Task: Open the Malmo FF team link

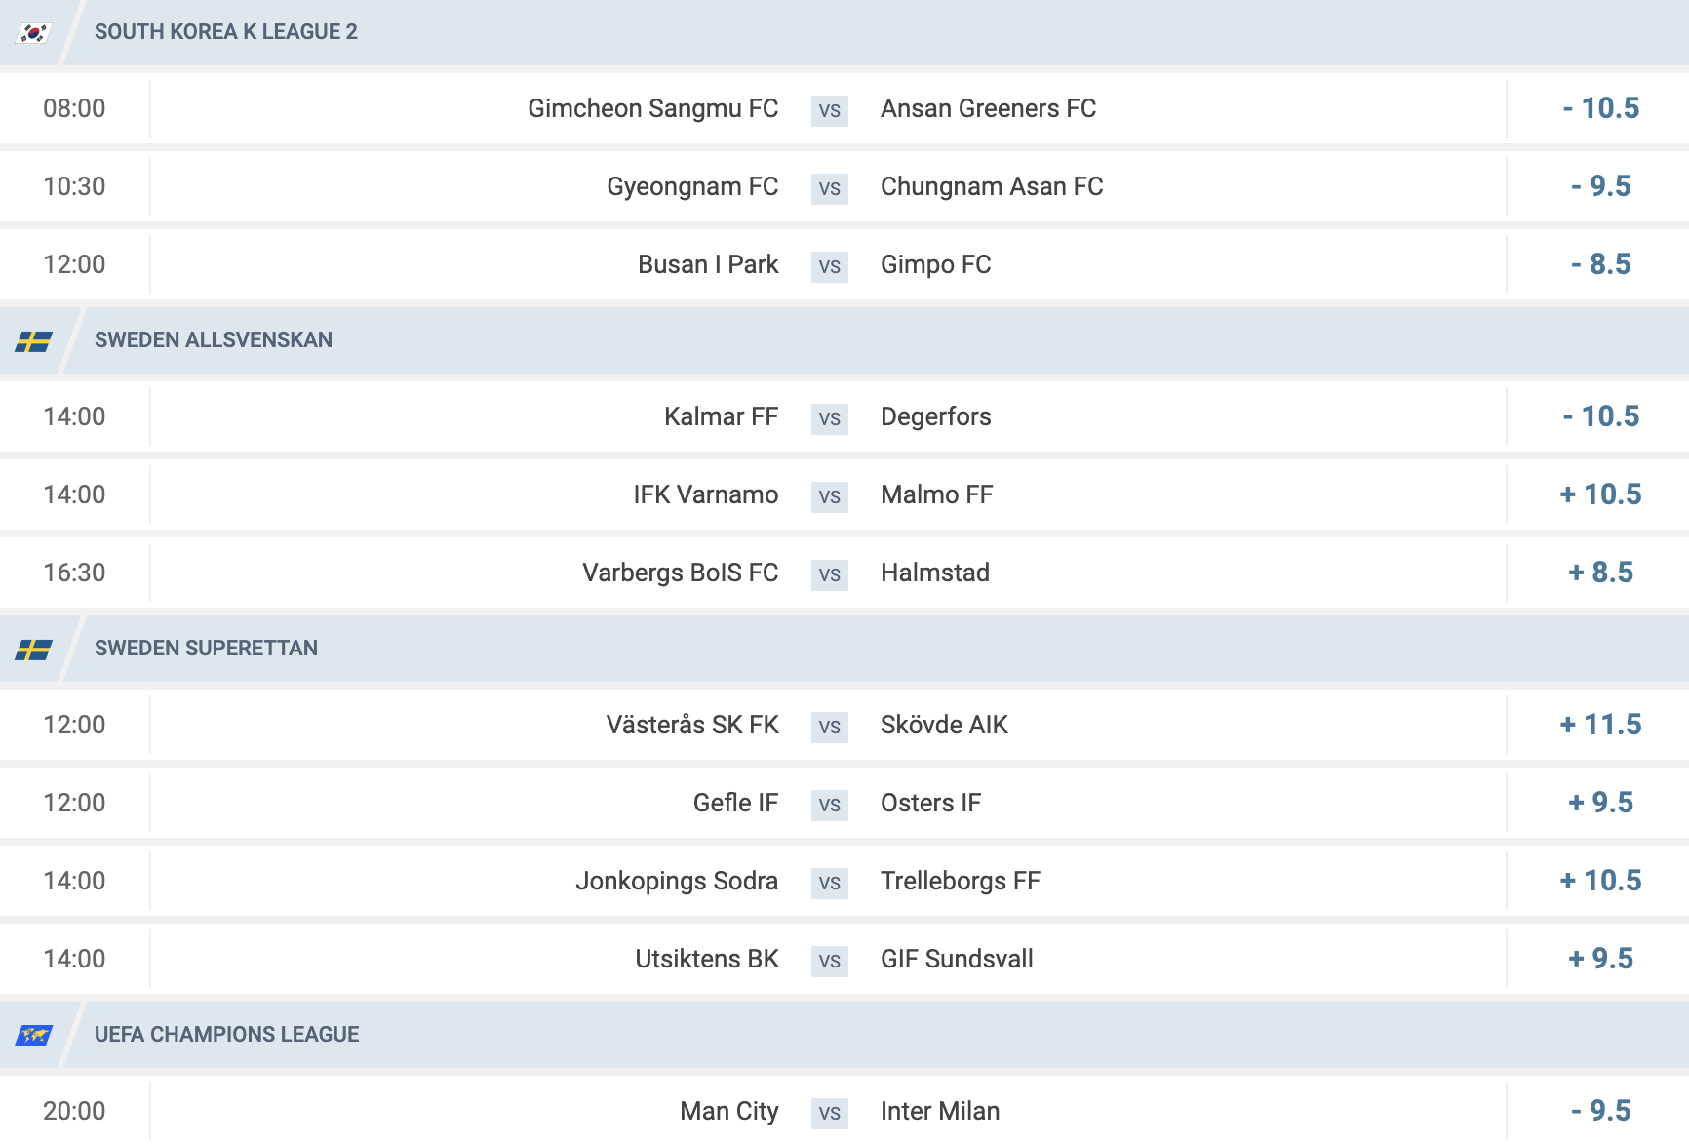Action: [936, 494]
